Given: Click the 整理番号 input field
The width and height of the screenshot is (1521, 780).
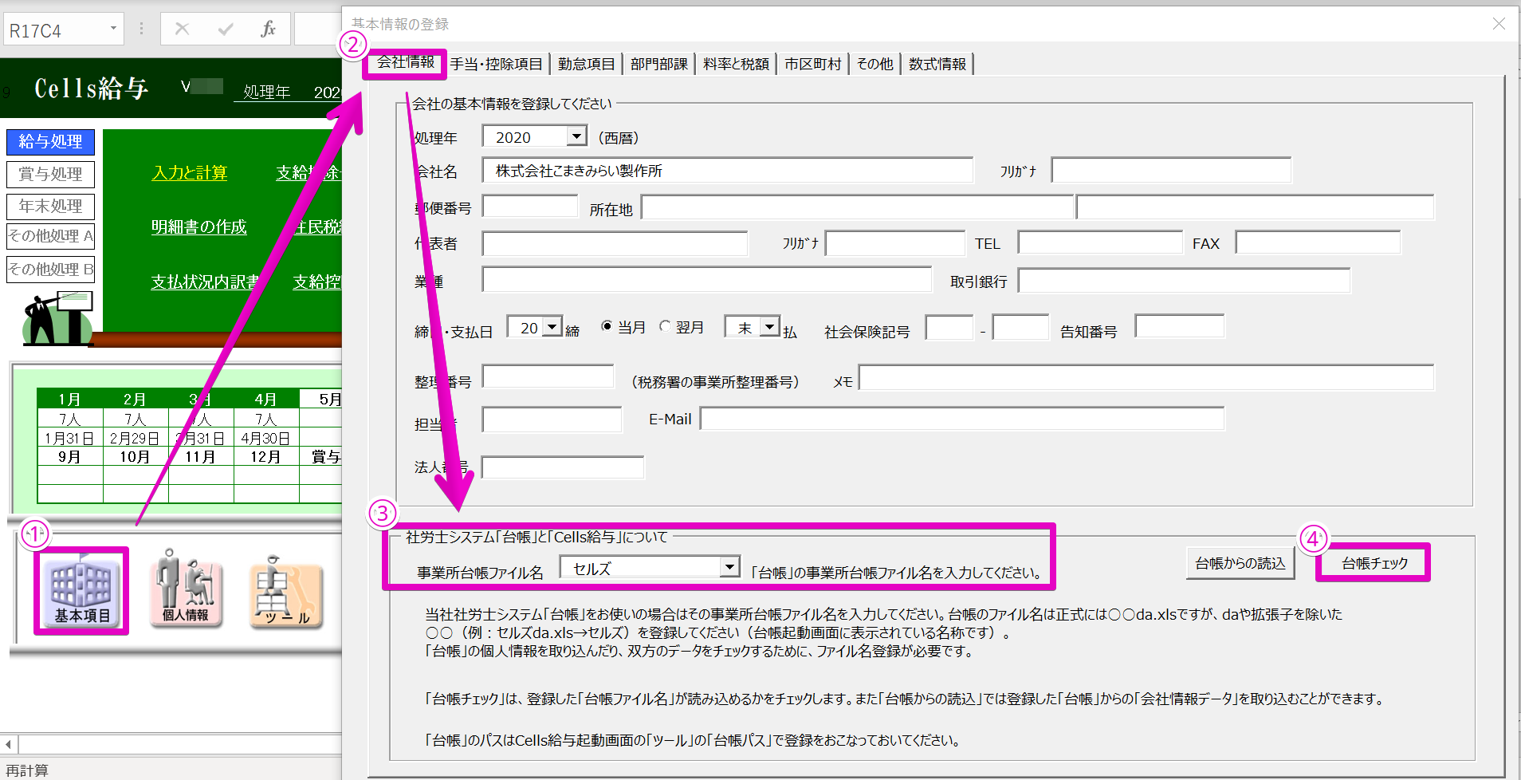Looking at the screenshot, I should click(548, 376).
